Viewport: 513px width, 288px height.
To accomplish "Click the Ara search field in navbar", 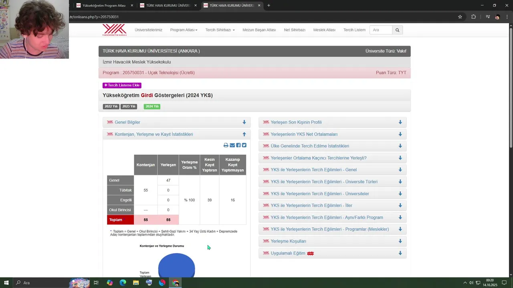I will 381,30.
